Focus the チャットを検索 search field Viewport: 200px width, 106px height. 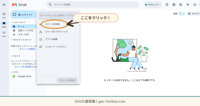(92, 4)
